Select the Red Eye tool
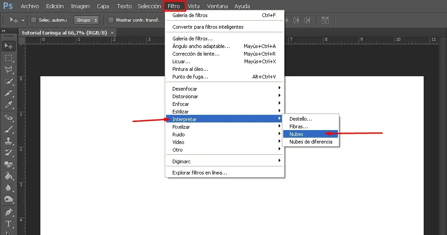The image size is (447, 235). coord(9,117)
